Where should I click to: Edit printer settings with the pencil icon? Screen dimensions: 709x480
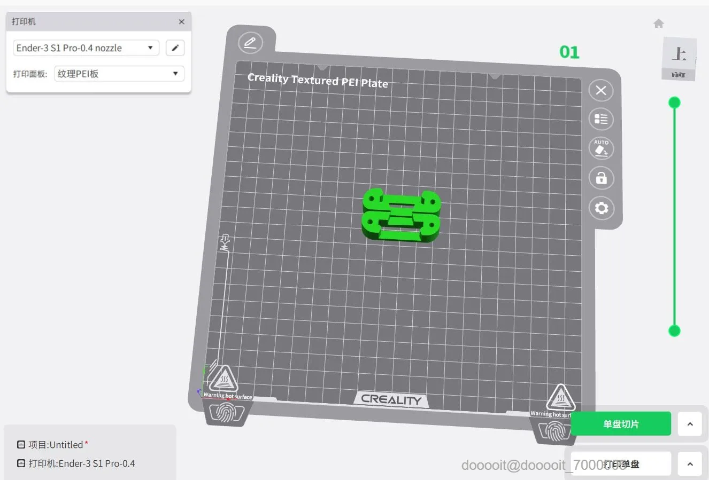[175, 48]
